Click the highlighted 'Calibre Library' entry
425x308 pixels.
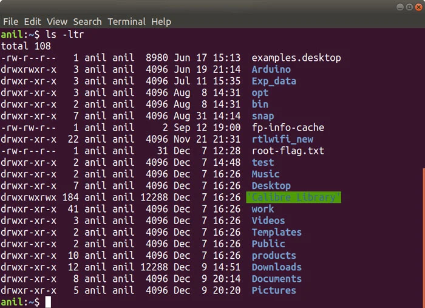point(293,197)
